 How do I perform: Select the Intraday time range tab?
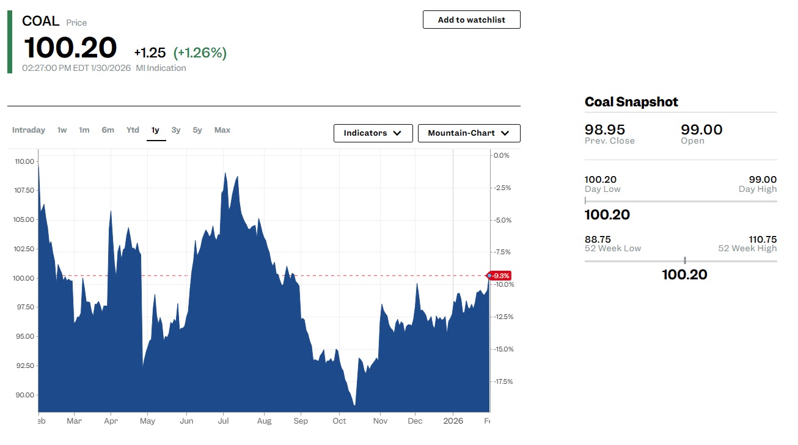click(x=29, y=130)
